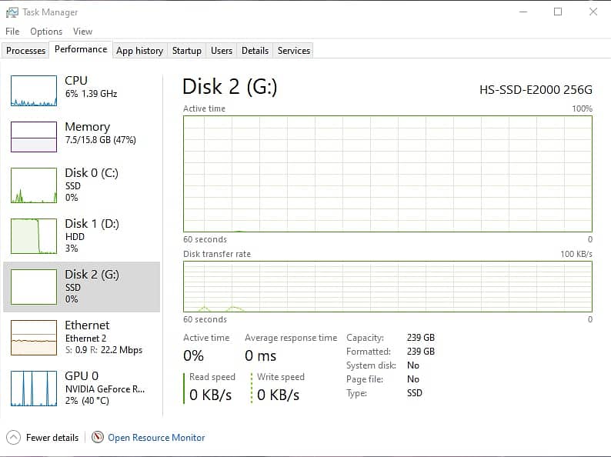Viewport: 611px width, 457px height.
Task: Click the Active time graph area
Action: 388,174
